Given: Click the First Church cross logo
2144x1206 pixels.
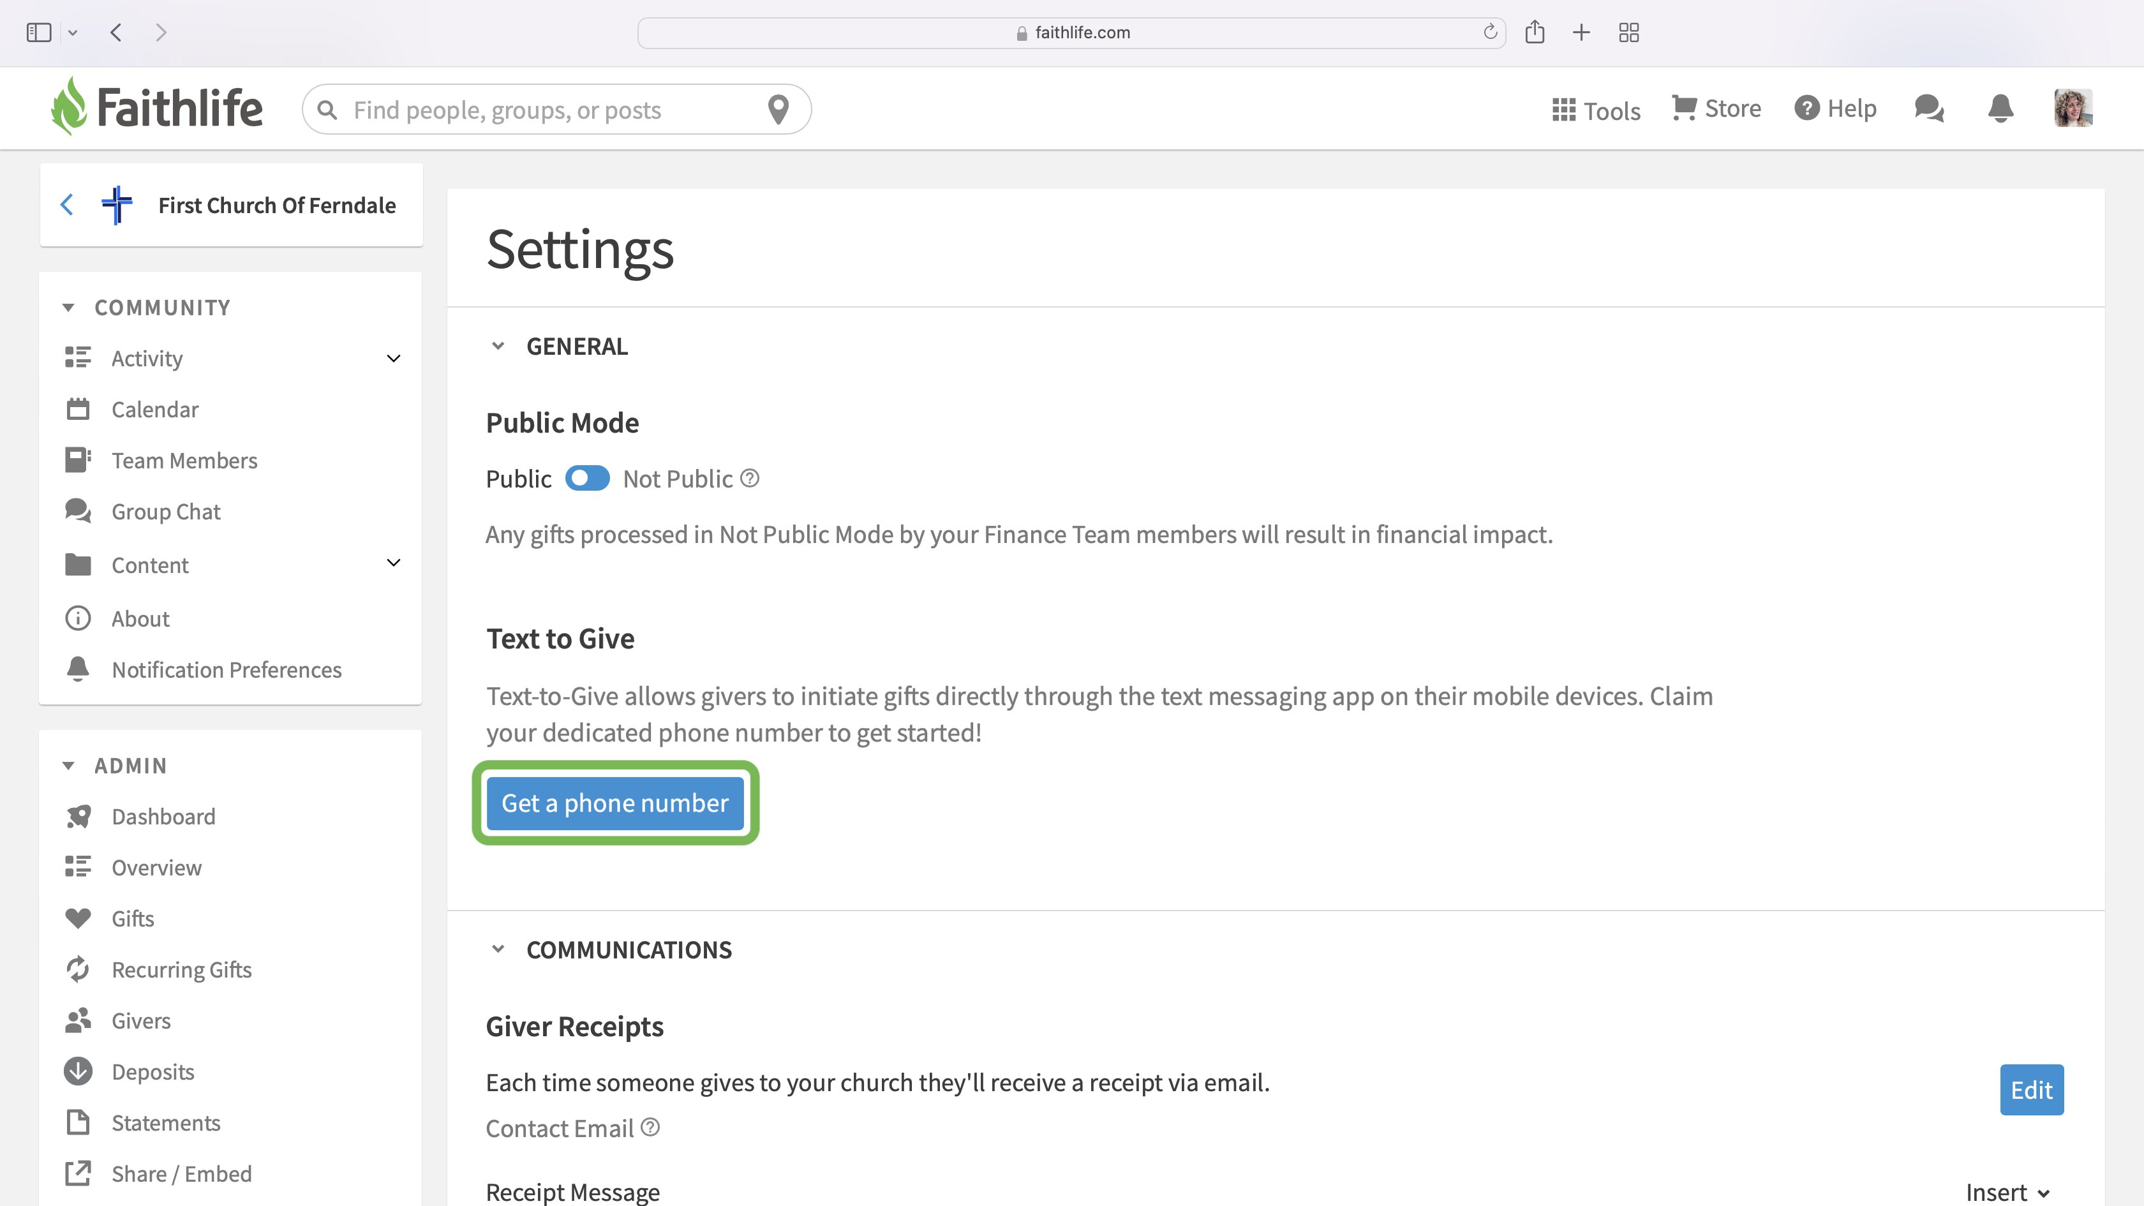Looking at the screenshot, I should pyautogui.click(x=117, y=205).
